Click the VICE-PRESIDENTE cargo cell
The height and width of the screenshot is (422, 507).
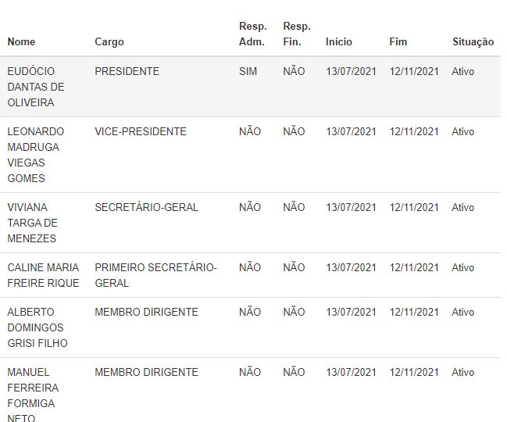pyautogui.click(x=141, y=131)
